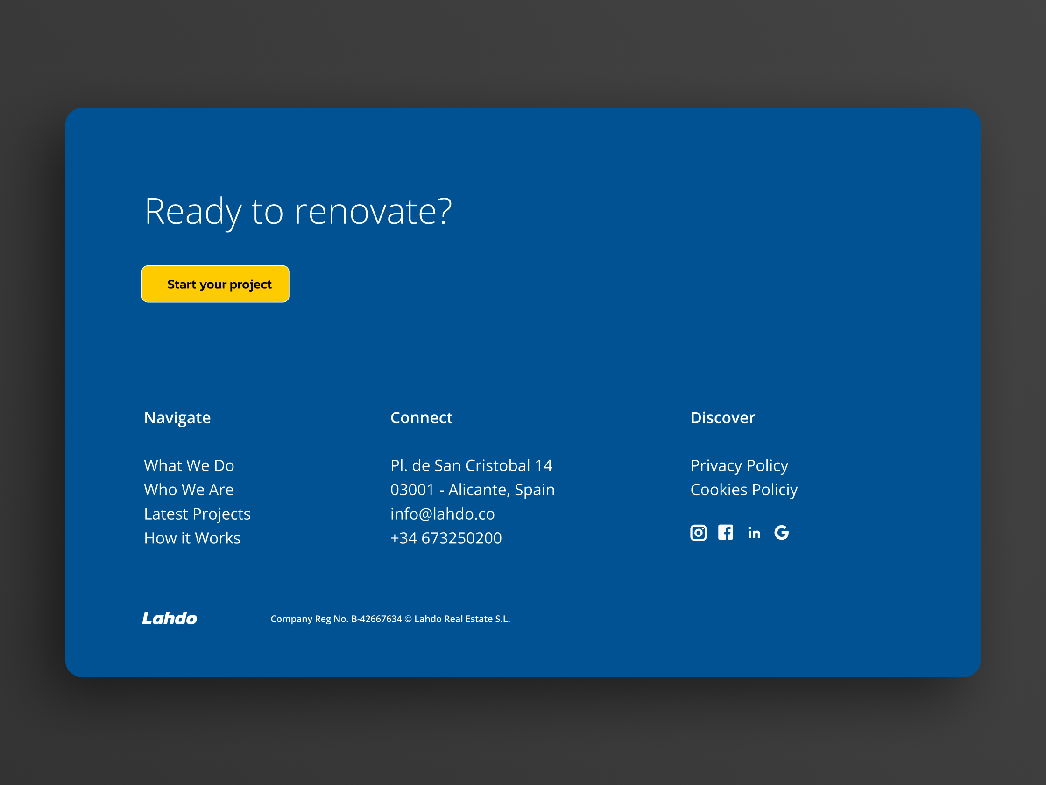Visit the Who We Are page
The width and height of the screenshot is (1046, 785).
(x=189, y=489)
